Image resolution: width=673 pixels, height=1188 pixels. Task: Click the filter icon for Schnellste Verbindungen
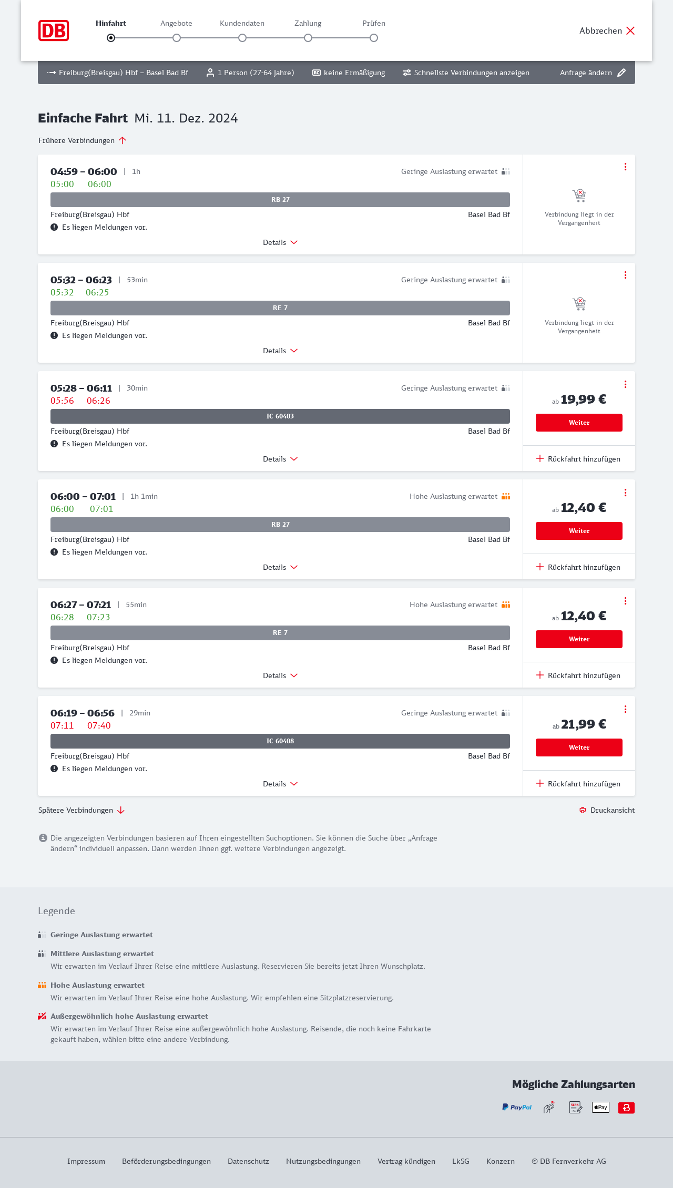[x=406, y=73]
